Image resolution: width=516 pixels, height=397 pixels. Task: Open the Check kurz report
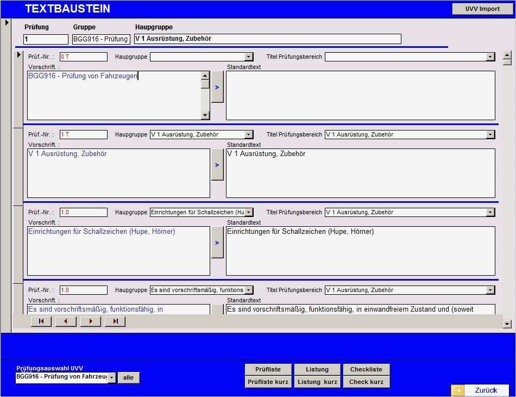366,382
